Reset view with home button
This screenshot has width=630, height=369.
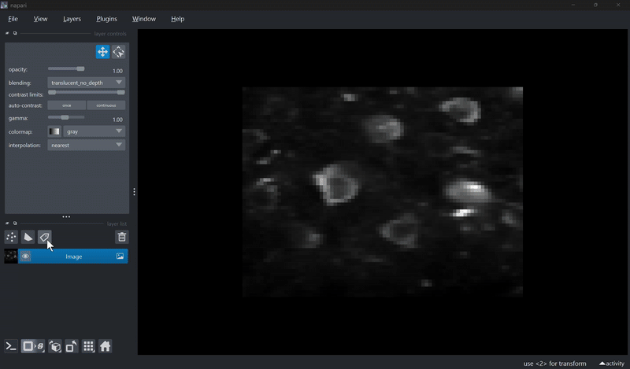[105, 346]
